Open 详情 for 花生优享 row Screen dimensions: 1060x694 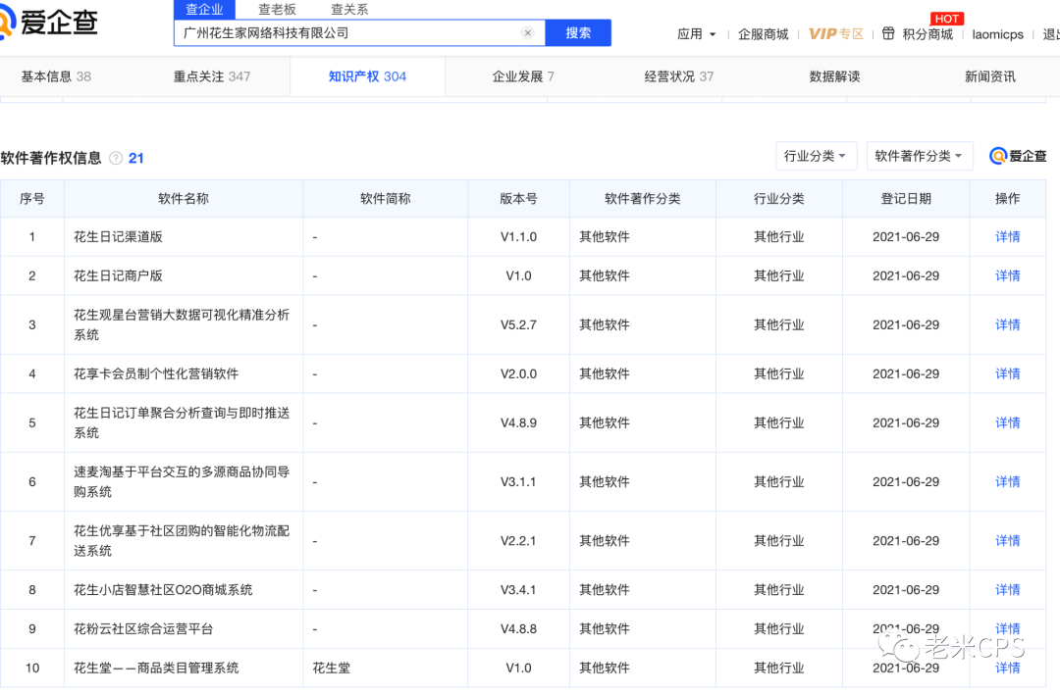(1007, 541)
